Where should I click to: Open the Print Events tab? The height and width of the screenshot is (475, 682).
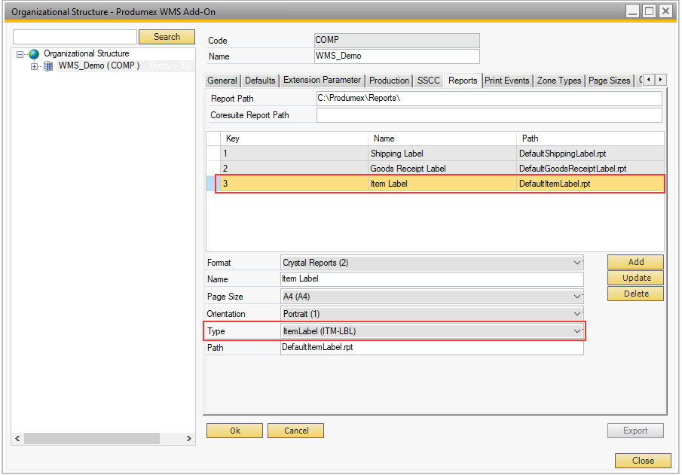[507, 81]
